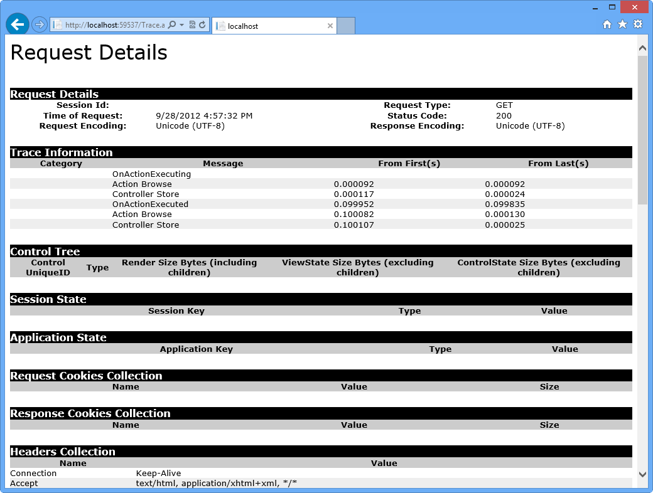Start a search with the magnifier icon
653x493 pixels.
pyautogui.click(x=172, y=25)
